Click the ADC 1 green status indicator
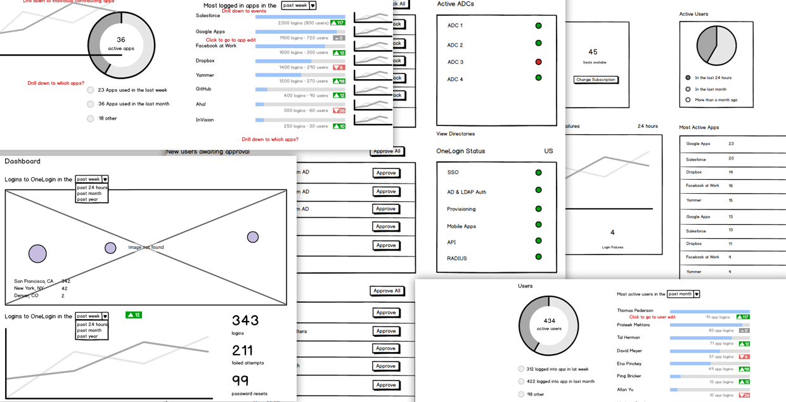 pos(538,26)
